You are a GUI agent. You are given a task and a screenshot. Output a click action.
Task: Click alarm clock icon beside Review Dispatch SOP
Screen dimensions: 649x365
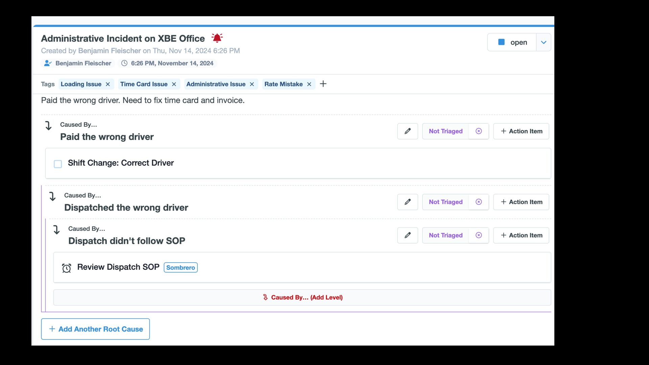tap(67, 268)
